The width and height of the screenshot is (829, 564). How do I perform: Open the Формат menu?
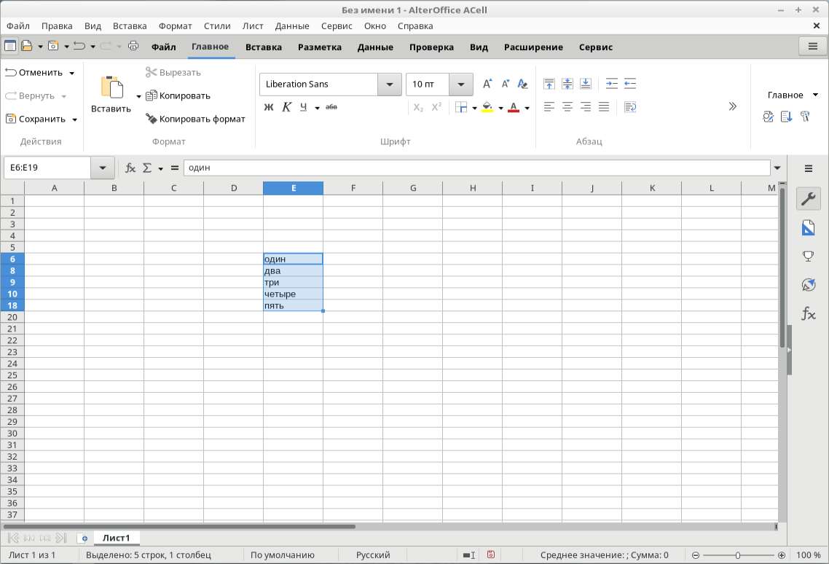pyautogui.click(x=175, y=26)
